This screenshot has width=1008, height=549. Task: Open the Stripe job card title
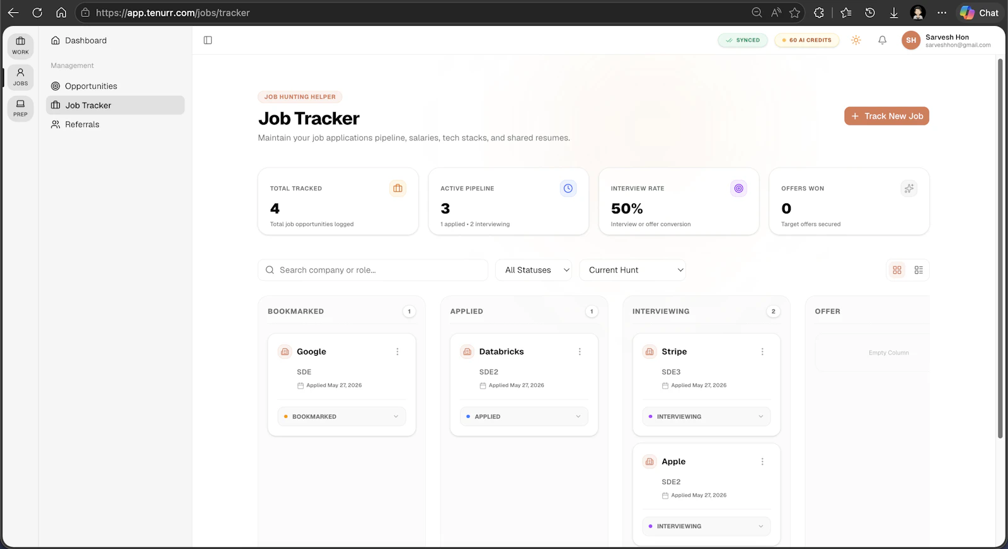click(x=674, y=352)
